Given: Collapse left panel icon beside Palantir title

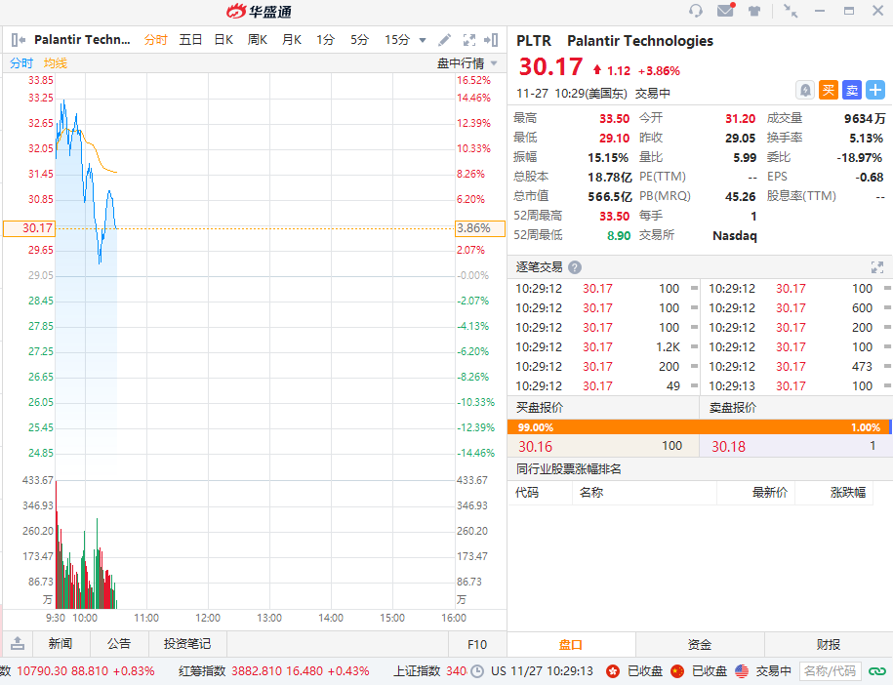Looking at the screenshot, I should (x=19, y=40).
